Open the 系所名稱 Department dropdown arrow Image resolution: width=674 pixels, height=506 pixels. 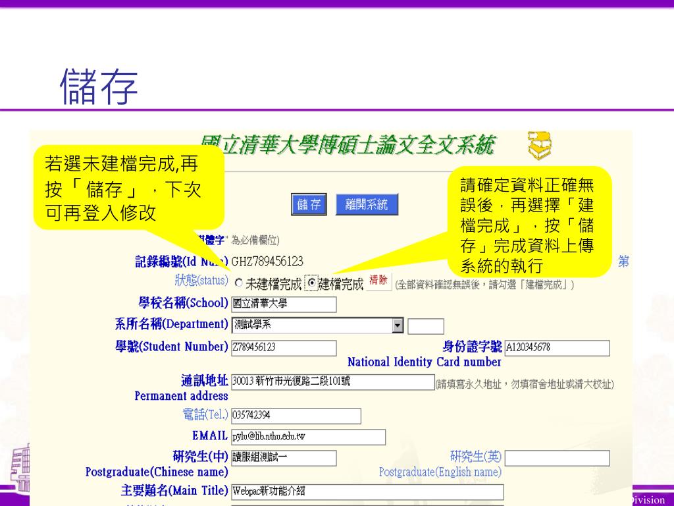coord(398,325)
